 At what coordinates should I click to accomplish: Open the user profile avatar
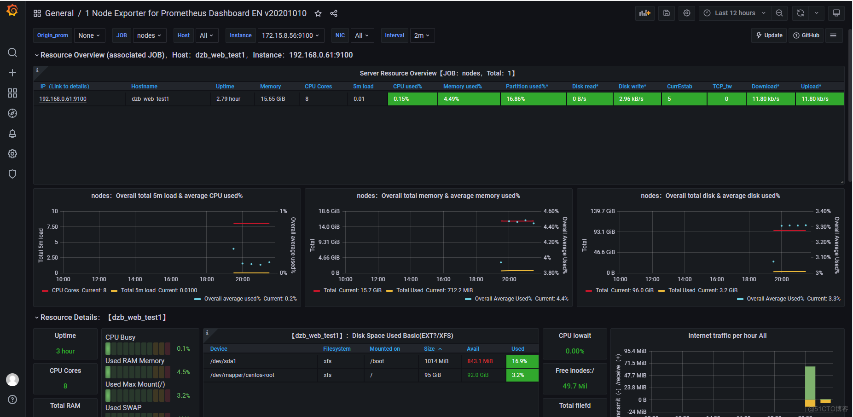pyautogui.click(x=12, y=380)
